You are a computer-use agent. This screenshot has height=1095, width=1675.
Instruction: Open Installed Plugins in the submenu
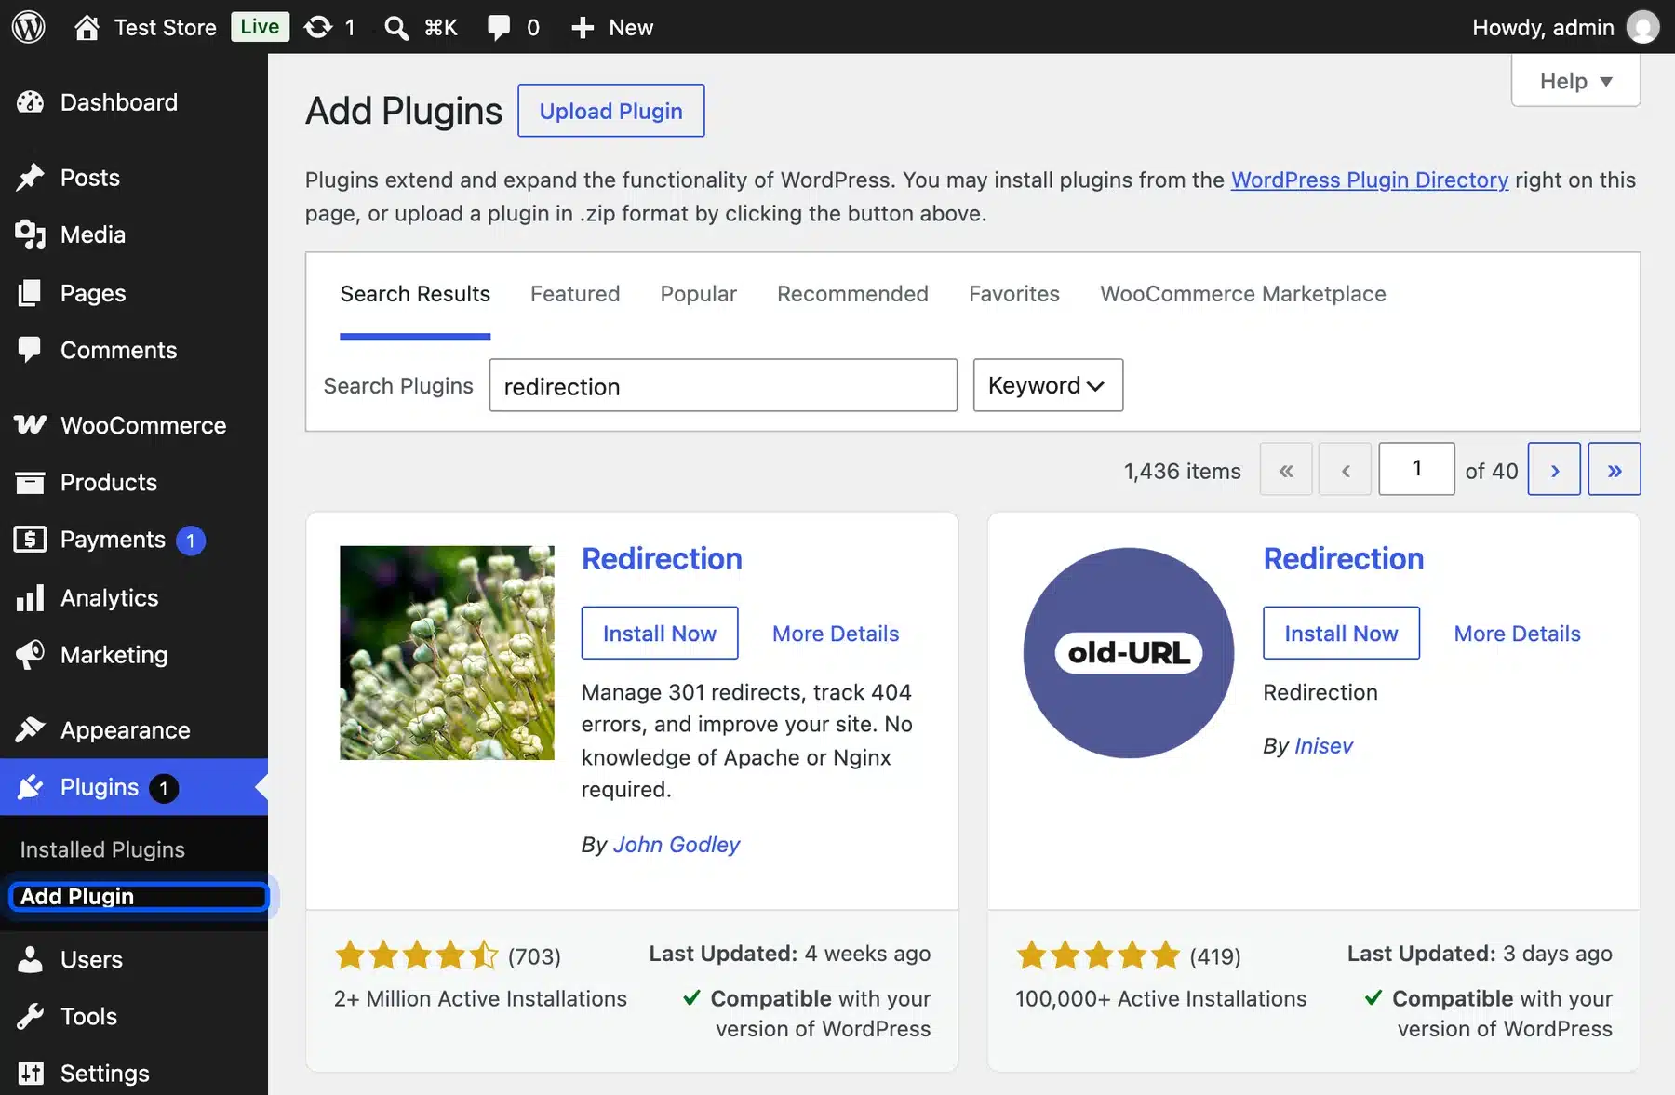pyautogui.click(x=102, y=849)
